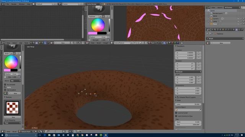This screenshot has height=137, width=245.
Task: Enable the Use Gradient checkbox
Action: [x=5, y=90]
